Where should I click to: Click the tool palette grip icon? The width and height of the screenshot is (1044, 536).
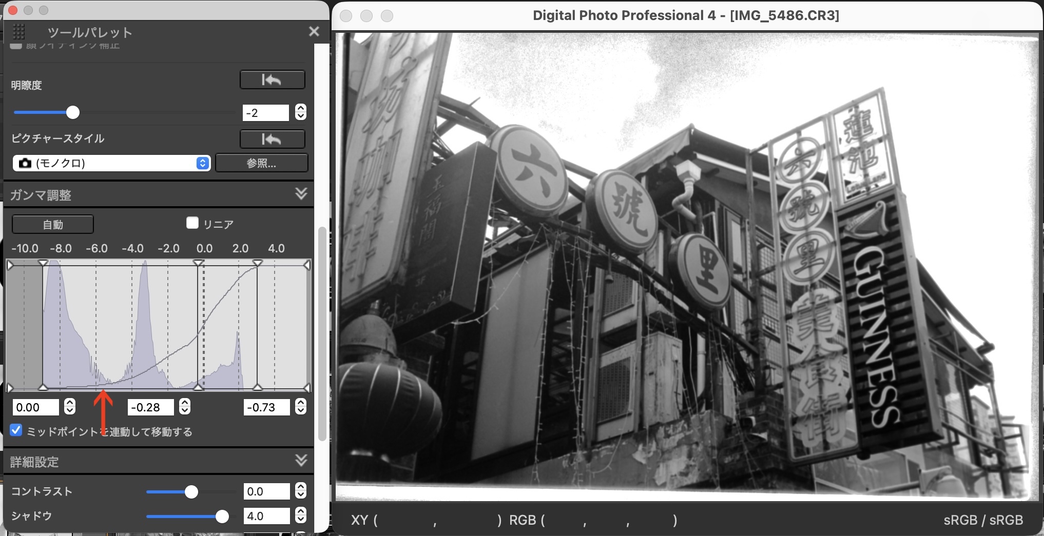[19, 32]
